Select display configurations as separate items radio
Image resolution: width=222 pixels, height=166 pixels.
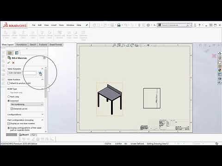(9, 128)
